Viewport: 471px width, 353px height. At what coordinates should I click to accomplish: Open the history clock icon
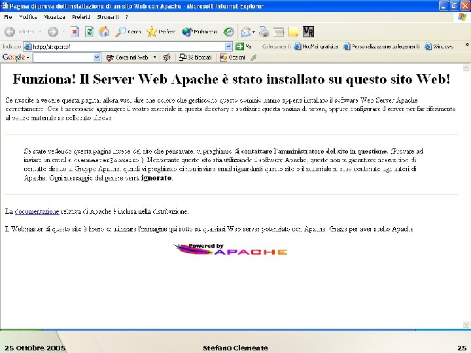(228, 31)
